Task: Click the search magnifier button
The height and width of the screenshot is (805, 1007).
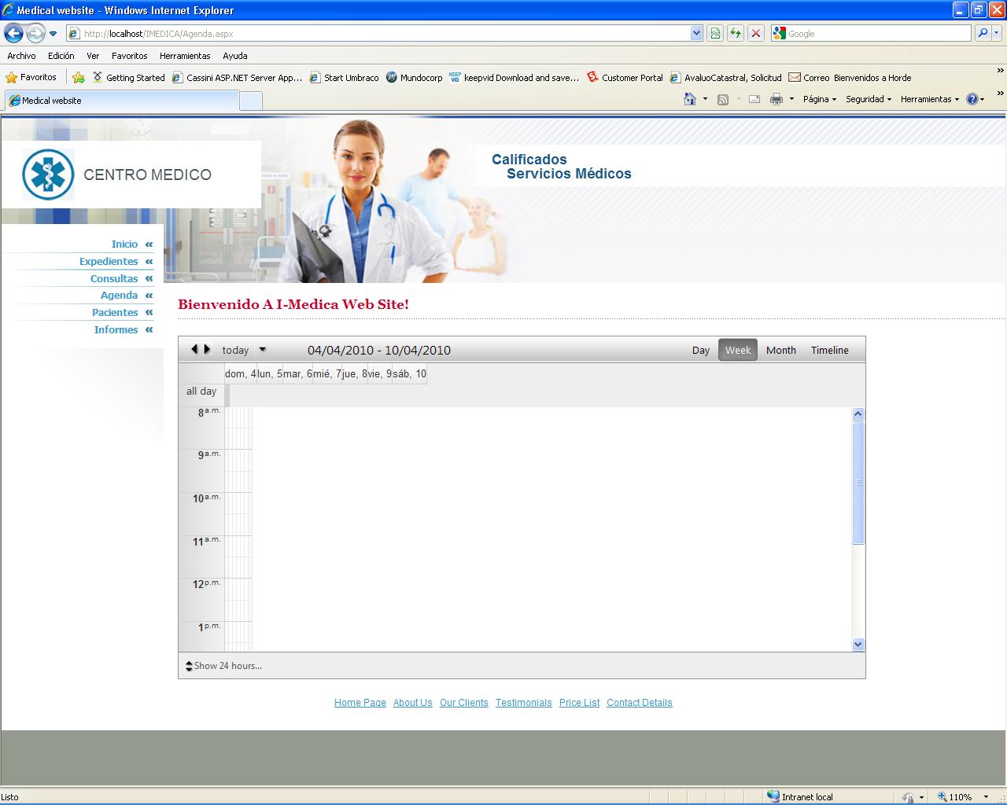Action: pos(982,33)
